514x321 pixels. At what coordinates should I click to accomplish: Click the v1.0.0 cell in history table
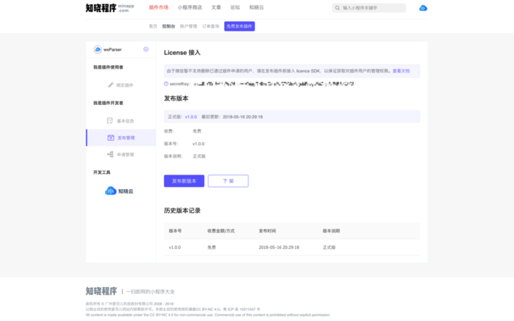(x=175, y=248)
